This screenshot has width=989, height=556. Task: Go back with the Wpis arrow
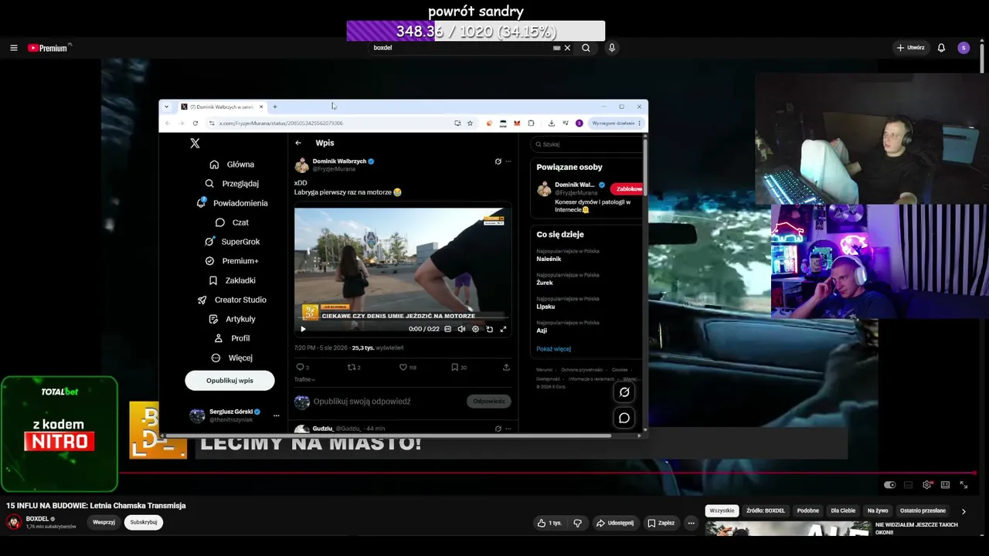pyautogui.click(x=298, y=143)
